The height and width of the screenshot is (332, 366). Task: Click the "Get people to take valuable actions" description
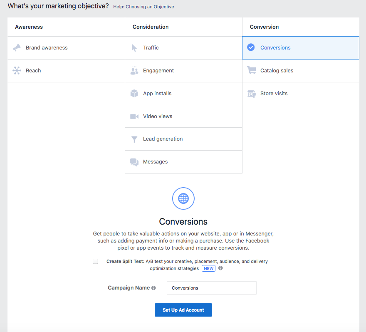coord(183,241)
